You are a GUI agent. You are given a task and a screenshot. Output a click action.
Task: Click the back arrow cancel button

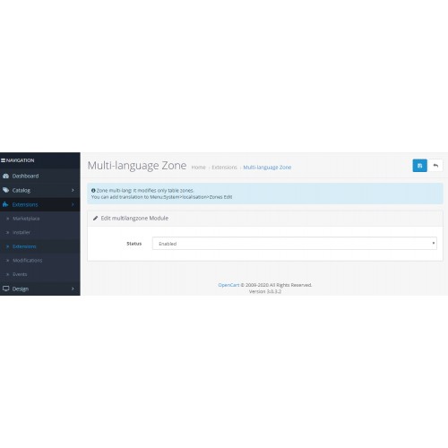[x=435, y=166]
